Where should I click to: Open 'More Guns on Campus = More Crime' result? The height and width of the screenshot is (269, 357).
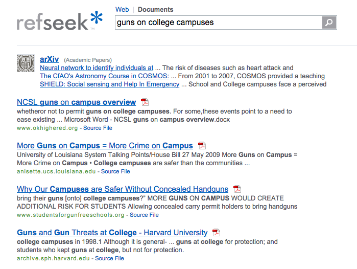tap(105, 146)
